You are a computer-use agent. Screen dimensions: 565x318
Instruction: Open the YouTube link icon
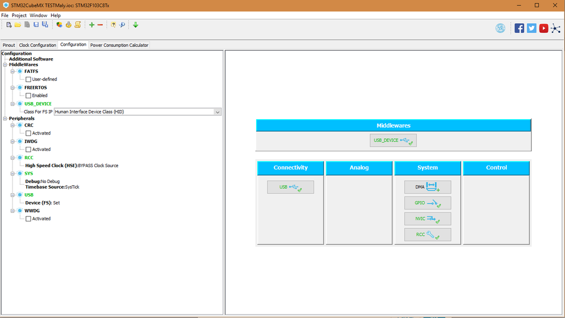click(544, 28)
